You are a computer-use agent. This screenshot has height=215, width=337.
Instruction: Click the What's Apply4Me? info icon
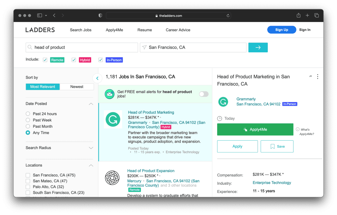(x=298, y=129)
